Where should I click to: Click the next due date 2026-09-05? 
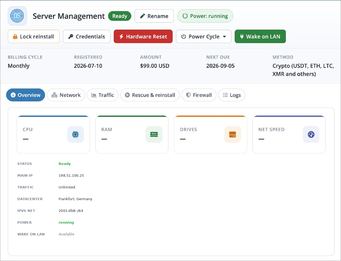pos(220,66)
